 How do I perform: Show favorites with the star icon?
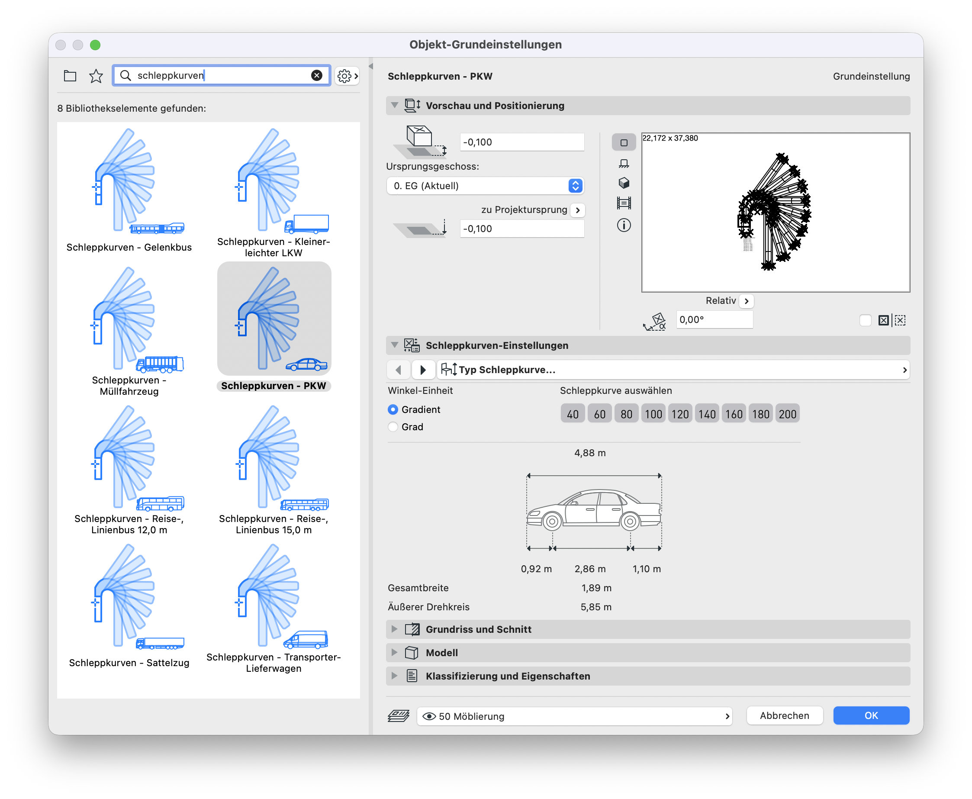96,75
